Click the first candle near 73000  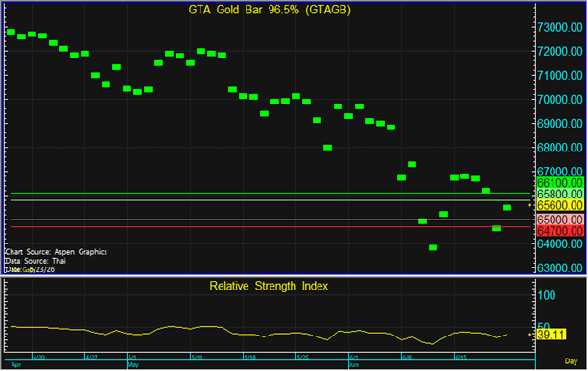click(11, 32)
